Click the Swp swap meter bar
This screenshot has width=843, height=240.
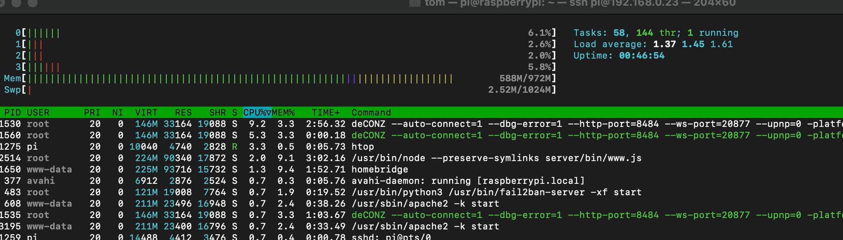tap(29, 90)
